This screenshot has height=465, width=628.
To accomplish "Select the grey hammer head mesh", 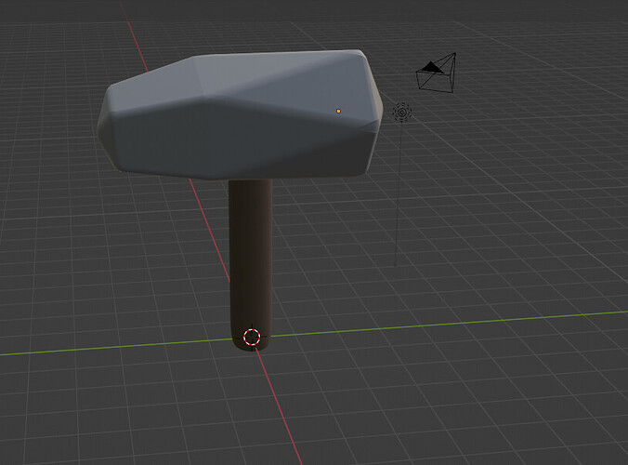I will (240, 115).
